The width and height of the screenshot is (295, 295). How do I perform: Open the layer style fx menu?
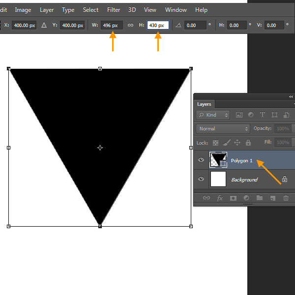click(220, 198)
